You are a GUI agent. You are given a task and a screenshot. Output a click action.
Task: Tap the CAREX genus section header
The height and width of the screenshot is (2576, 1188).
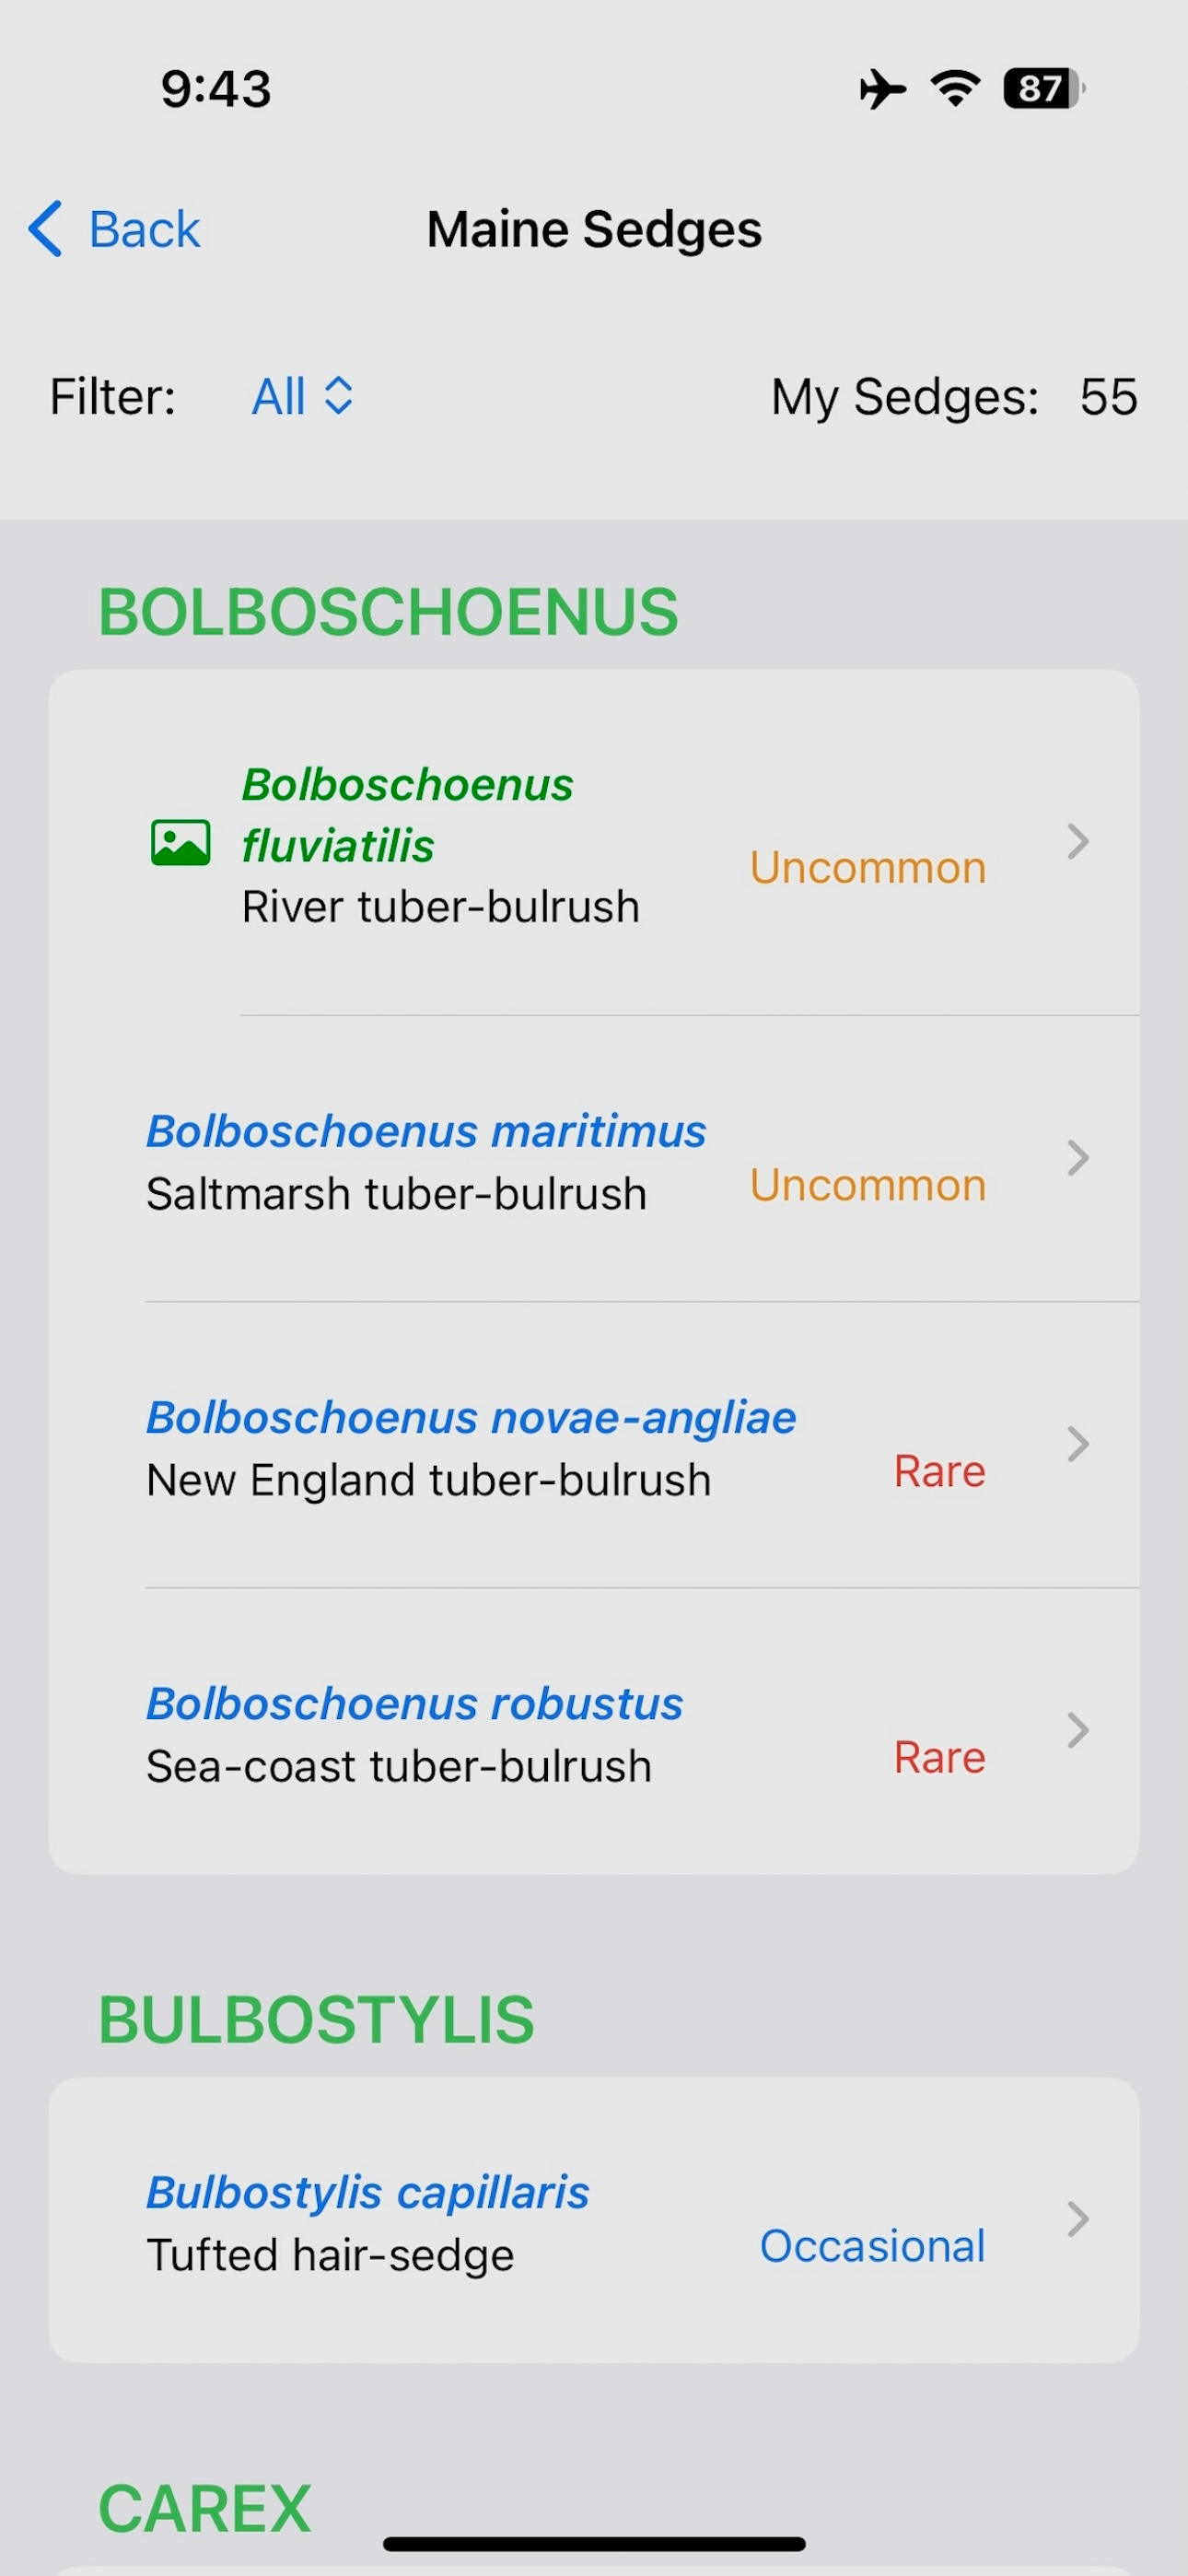[x=205, y=2508]
